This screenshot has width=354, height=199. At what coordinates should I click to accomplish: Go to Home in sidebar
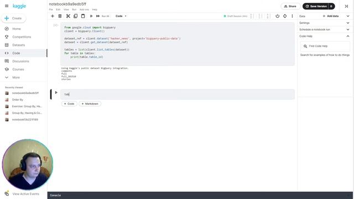click(17, 29)
